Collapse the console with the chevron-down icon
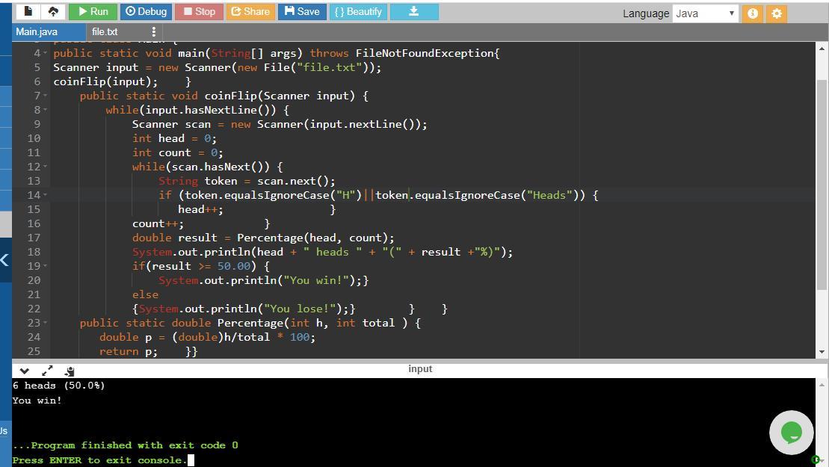The image size is (829, 467). (x=25, y=371)
